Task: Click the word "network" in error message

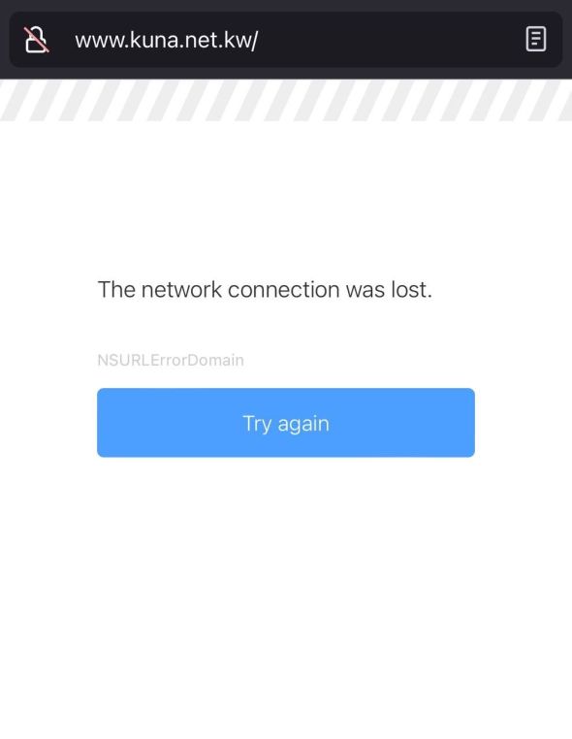Action: point(181,290)
